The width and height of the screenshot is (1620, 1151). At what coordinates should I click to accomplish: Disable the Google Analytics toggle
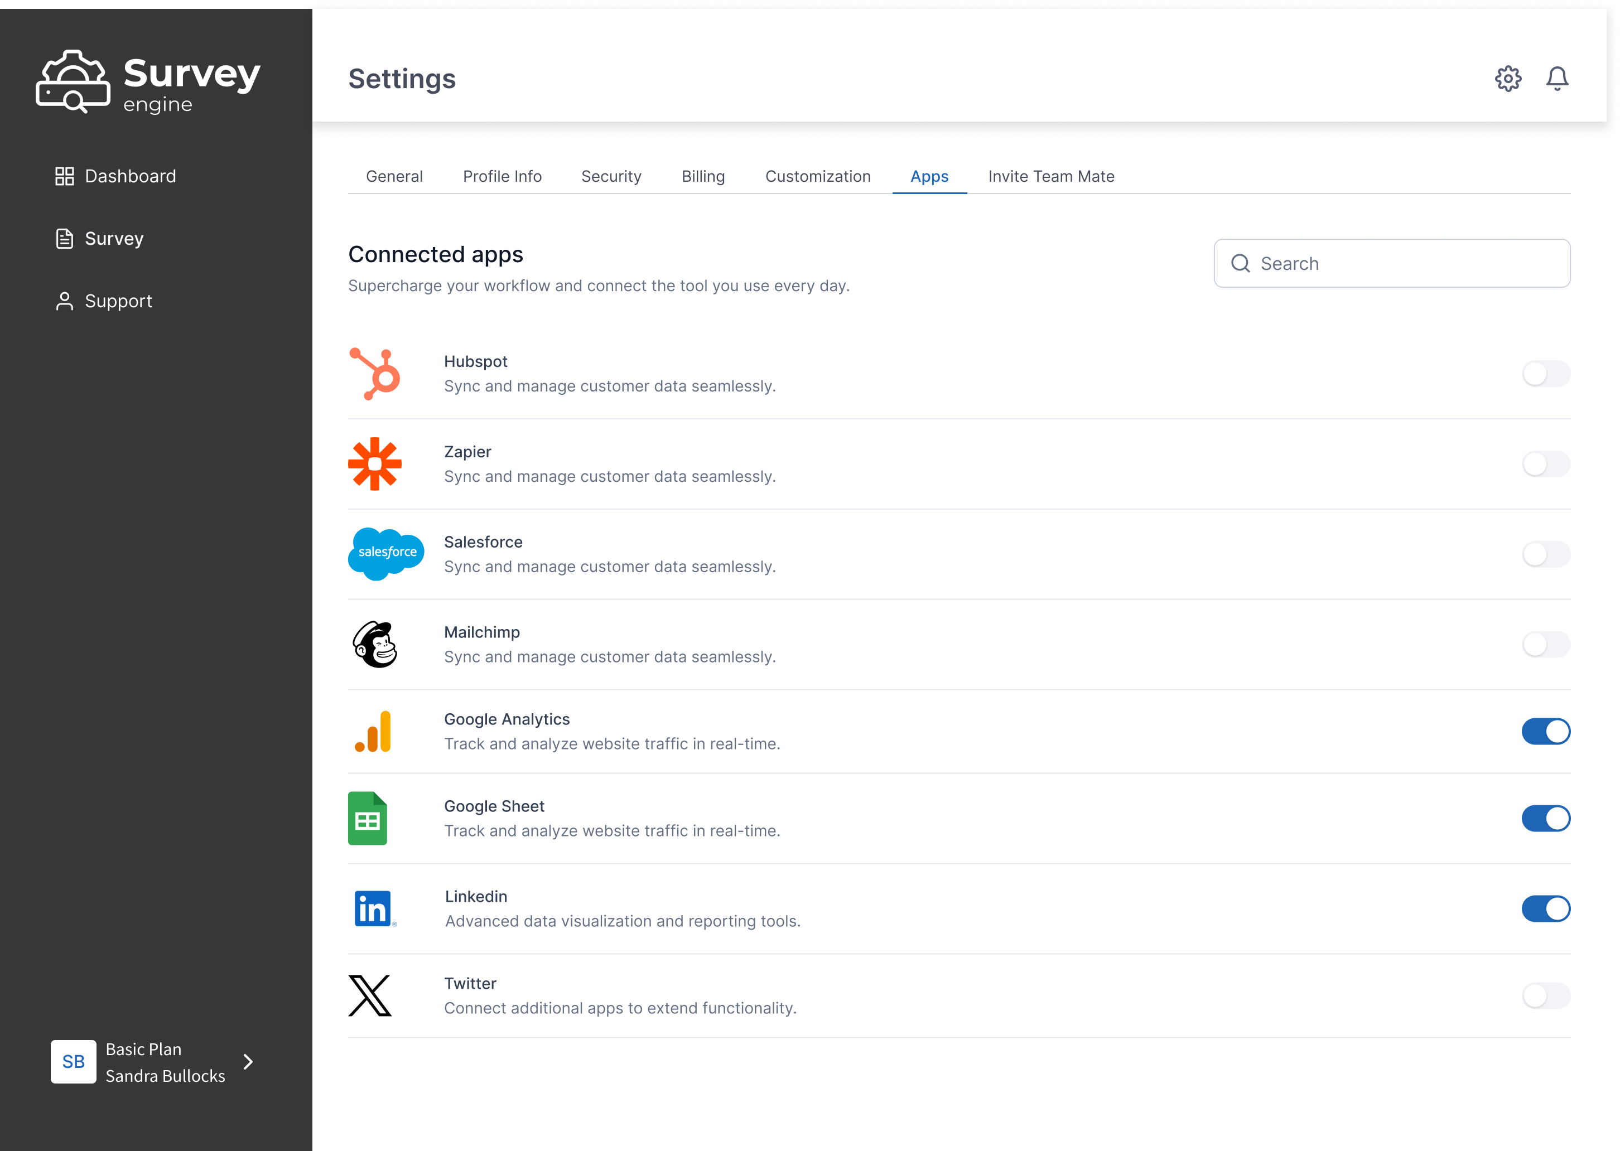pos(1546,732)
